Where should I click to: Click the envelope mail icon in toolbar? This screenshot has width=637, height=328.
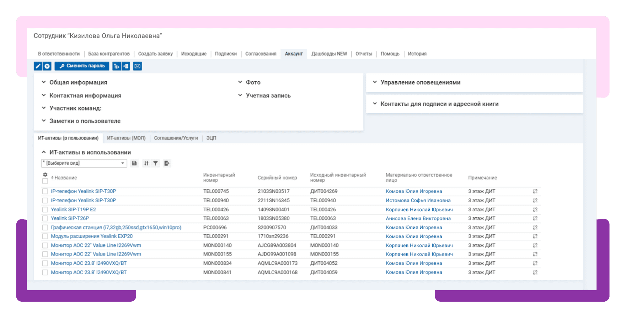tap(138, 66)
